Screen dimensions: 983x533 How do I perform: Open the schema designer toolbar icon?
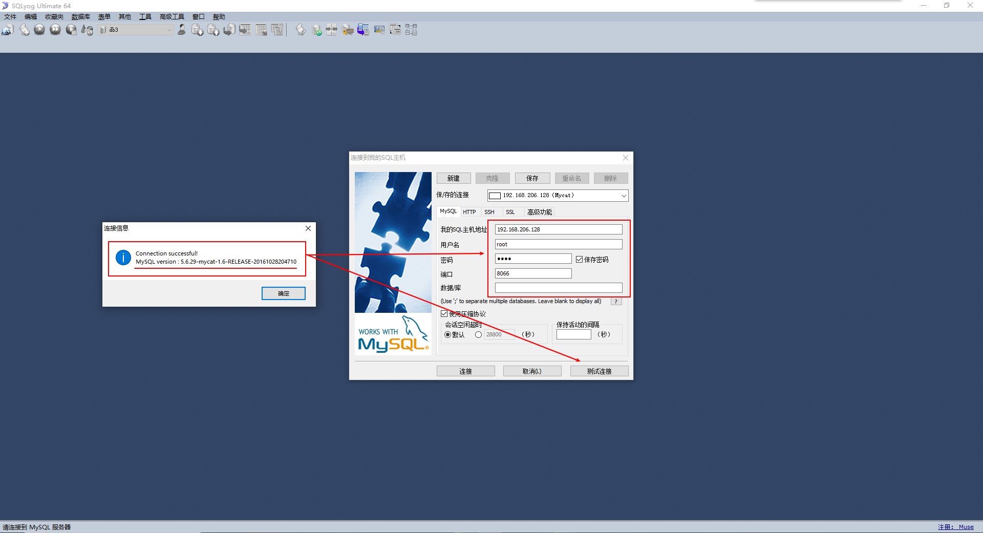pyautogui.click(x=411, y=30)
